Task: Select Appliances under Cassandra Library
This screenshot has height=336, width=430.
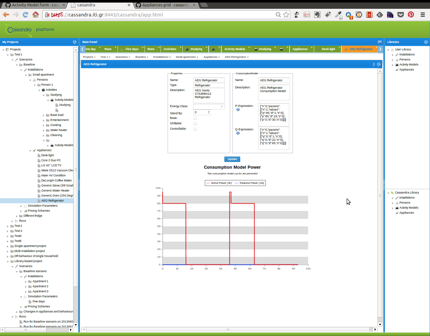Action: [406, 213]
